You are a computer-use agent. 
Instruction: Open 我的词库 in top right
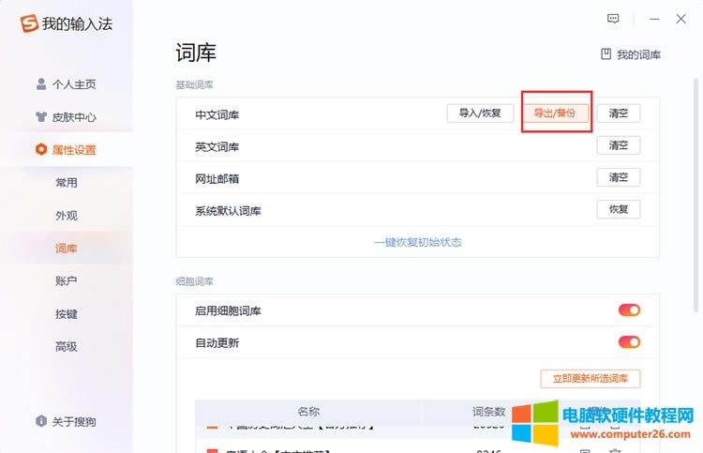631,54
